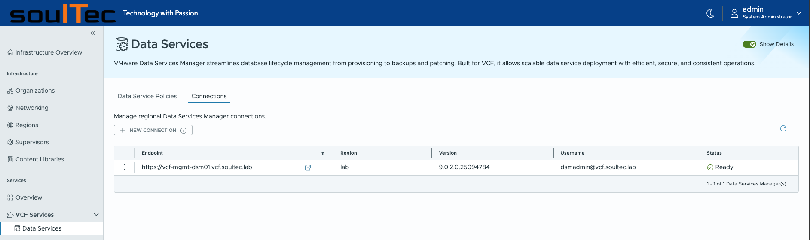Sort by the Version column header
The image size is (810, 240).
click(x=448, y=153)
